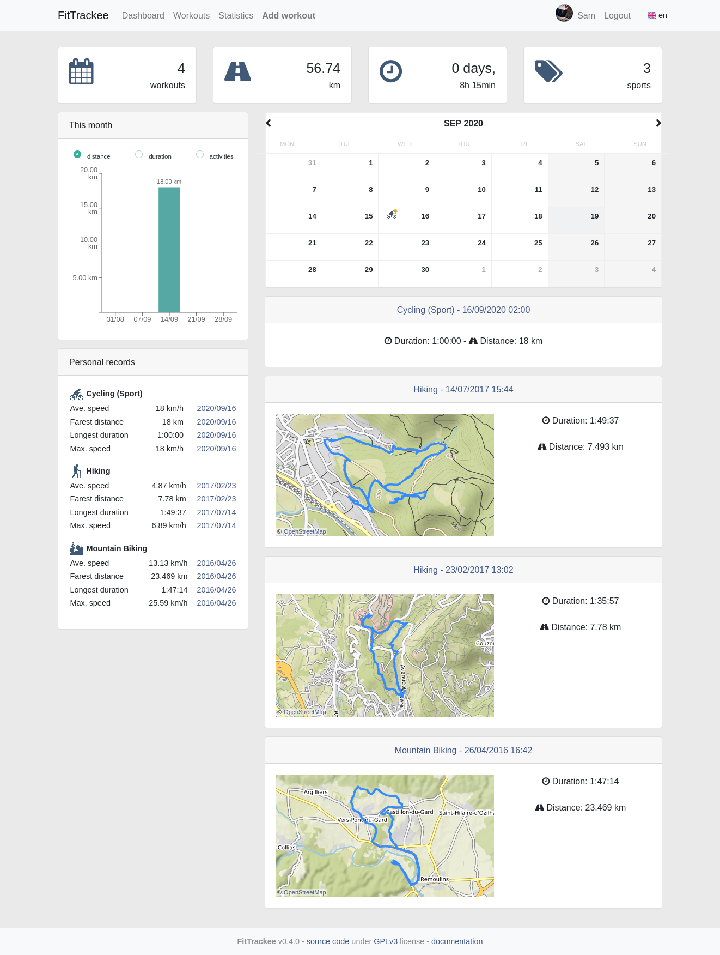Open Add workout in navbar
720x955 pixels.
(289, 16)
